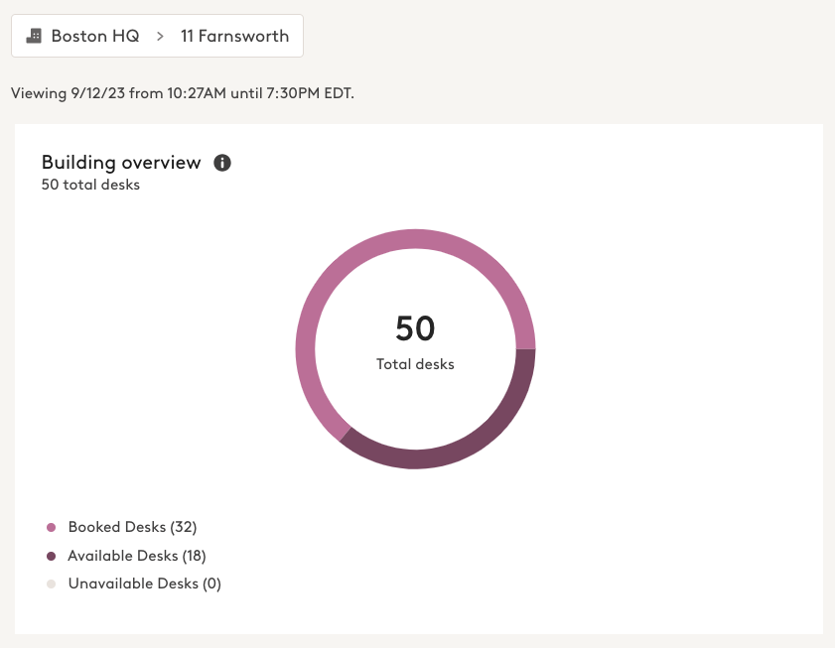
Task: Click the breadcrumb chevron separator arrow
Action: pos(160,37)
